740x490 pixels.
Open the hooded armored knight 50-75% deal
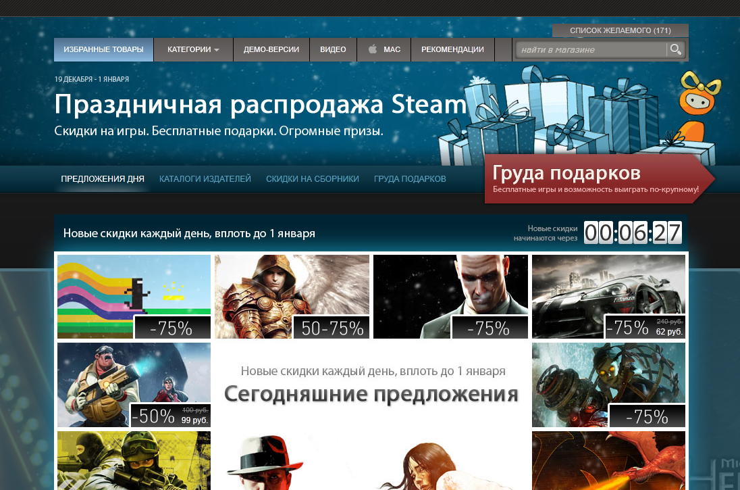pyautogui.click(x=292, y=297)
